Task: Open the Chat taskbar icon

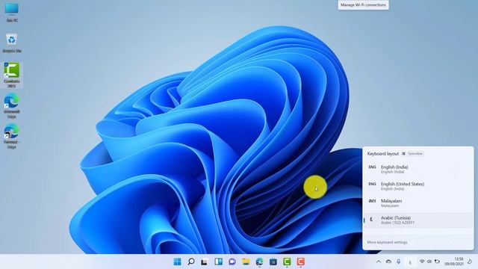Action: pyautogui.click(x=232, y=262)
